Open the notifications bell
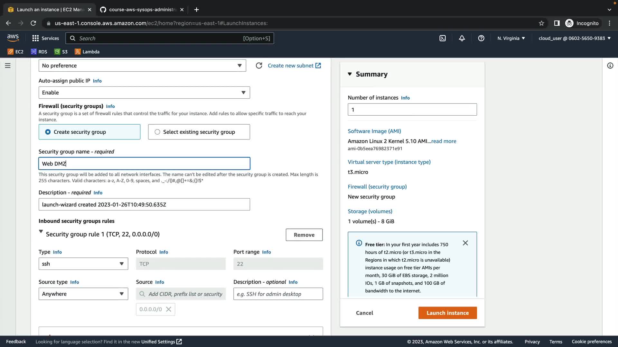The image size is (618, 347). 462,38
